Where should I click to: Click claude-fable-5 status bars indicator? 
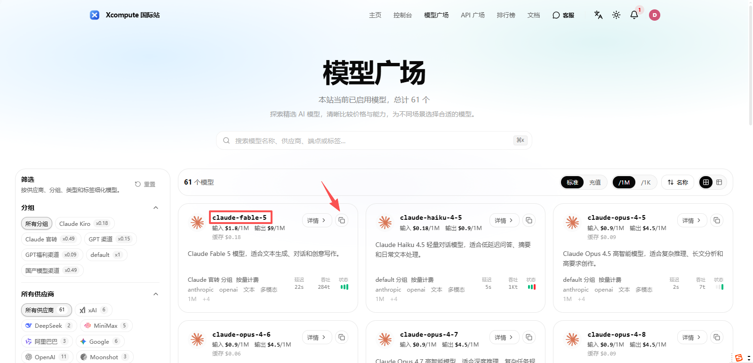coord(344,286)
